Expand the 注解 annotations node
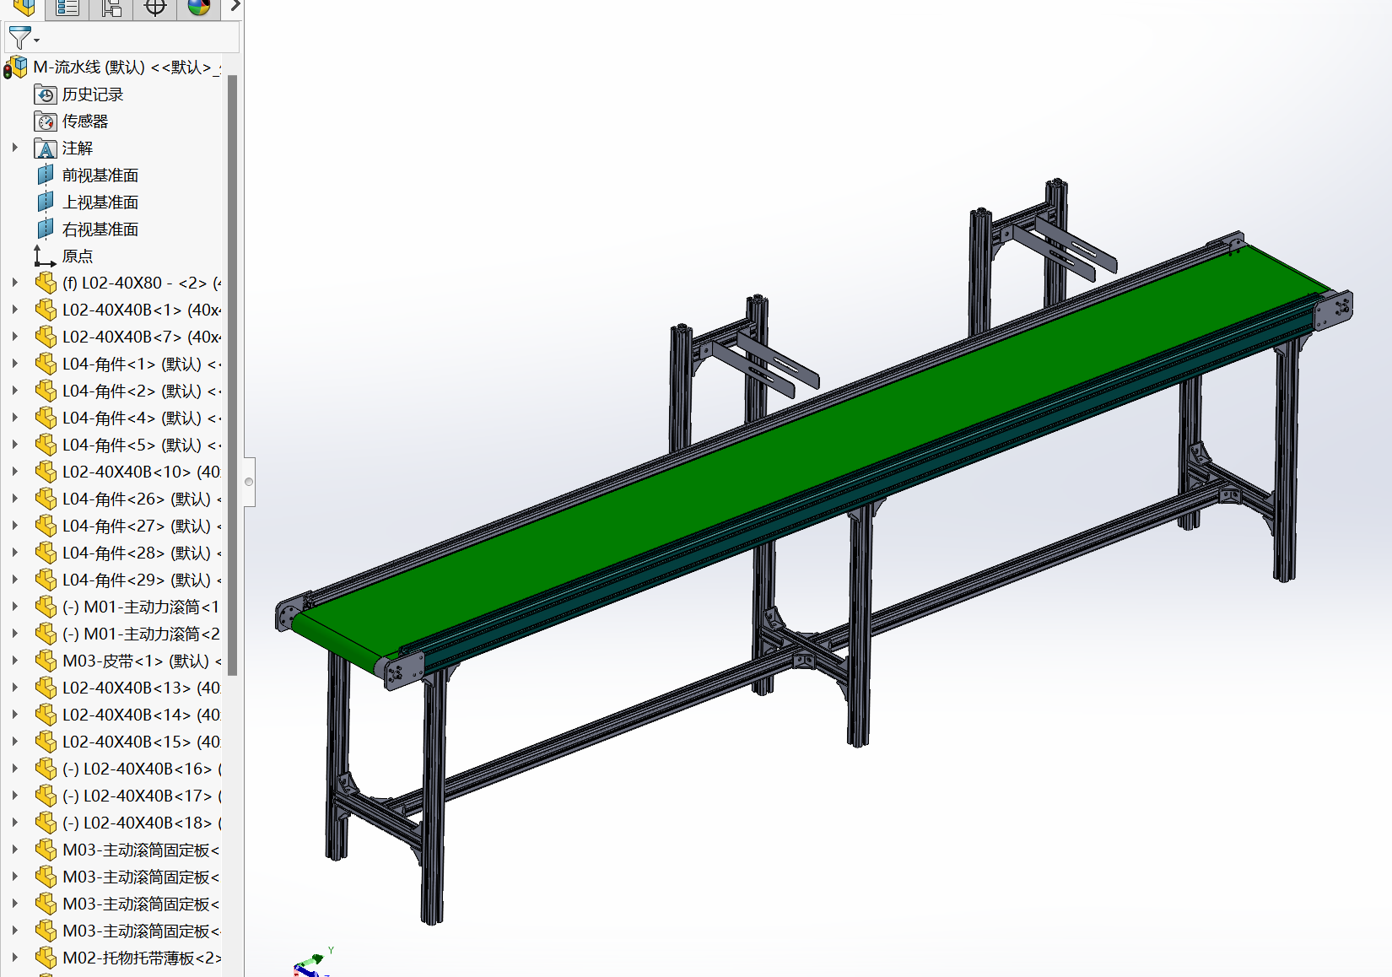The height and width of the screenshot is (977, 1392). point(14,148)
